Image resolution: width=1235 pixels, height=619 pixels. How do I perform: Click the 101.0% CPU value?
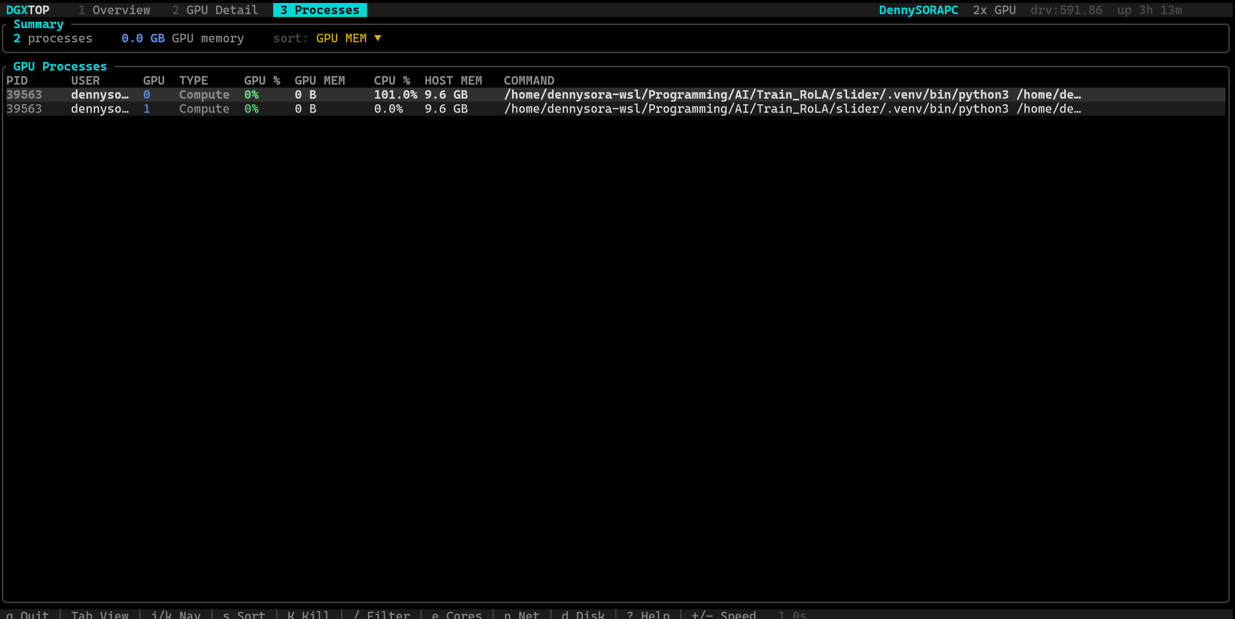click(x=395, y=95)
